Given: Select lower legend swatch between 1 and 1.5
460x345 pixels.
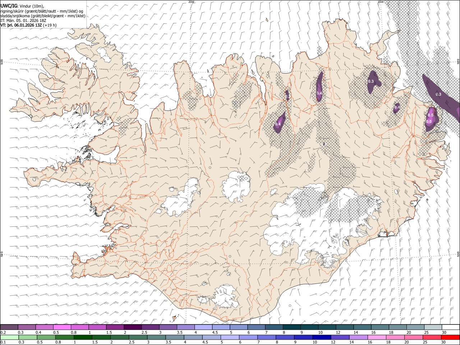Looking at the screenshot, I should [x=83, y=337].
